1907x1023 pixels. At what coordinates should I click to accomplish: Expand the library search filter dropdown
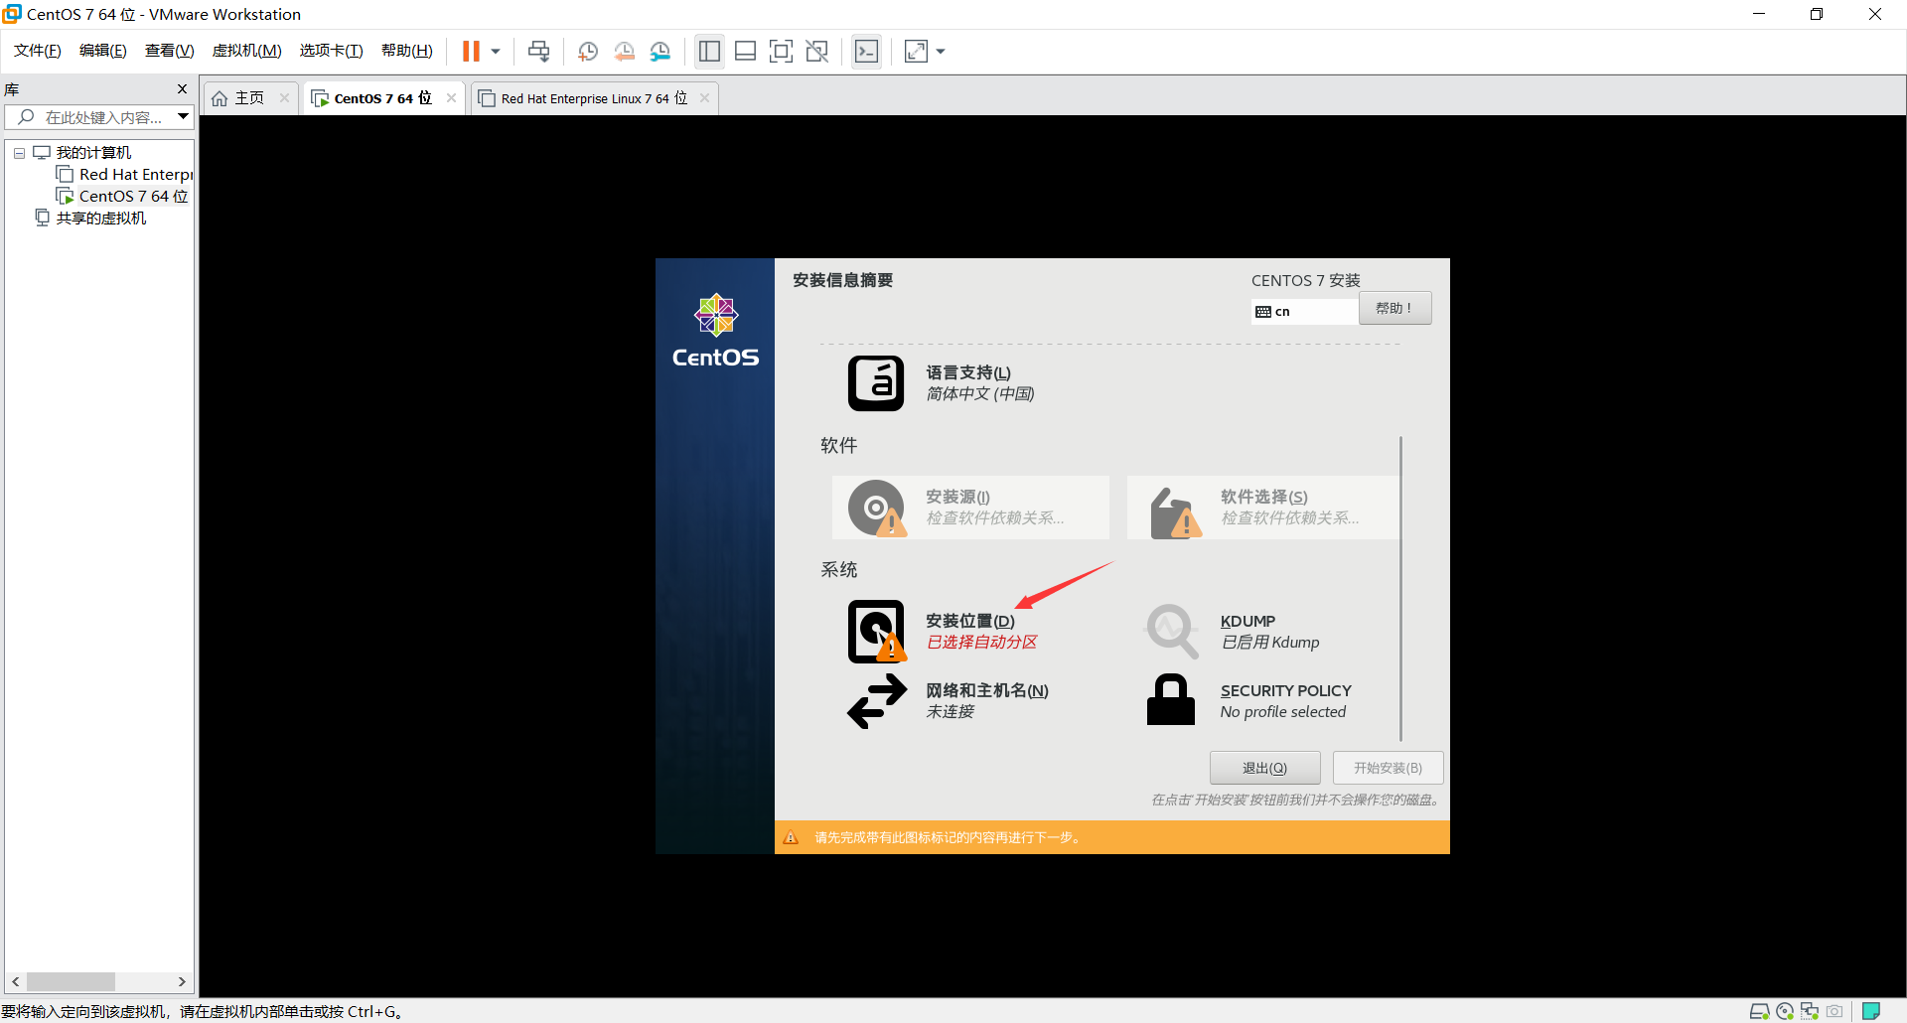point(183,116)
